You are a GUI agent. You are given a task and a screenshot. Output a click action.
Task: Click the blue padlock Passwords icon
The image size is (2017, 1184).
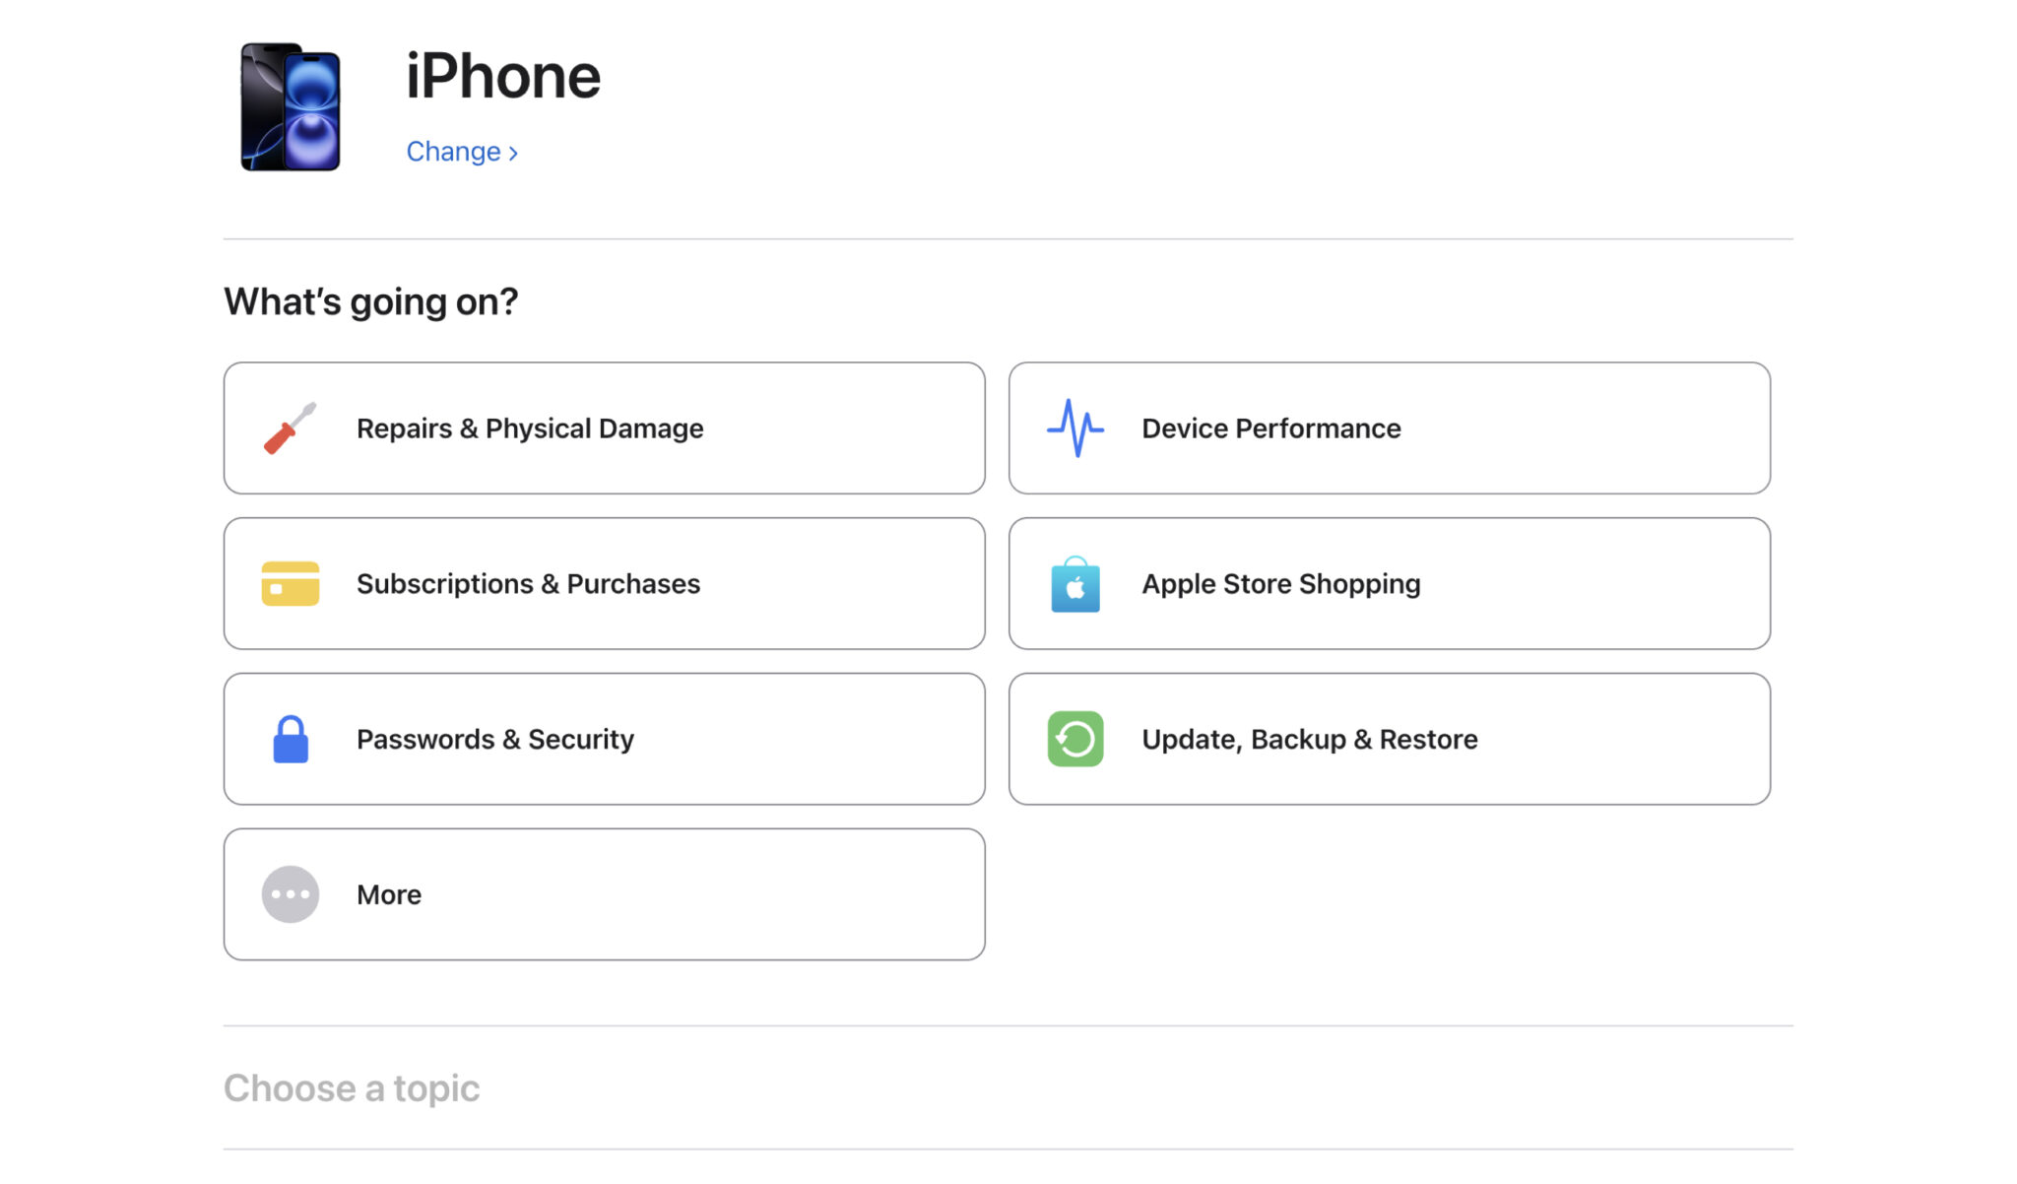[x=289, y=739]
